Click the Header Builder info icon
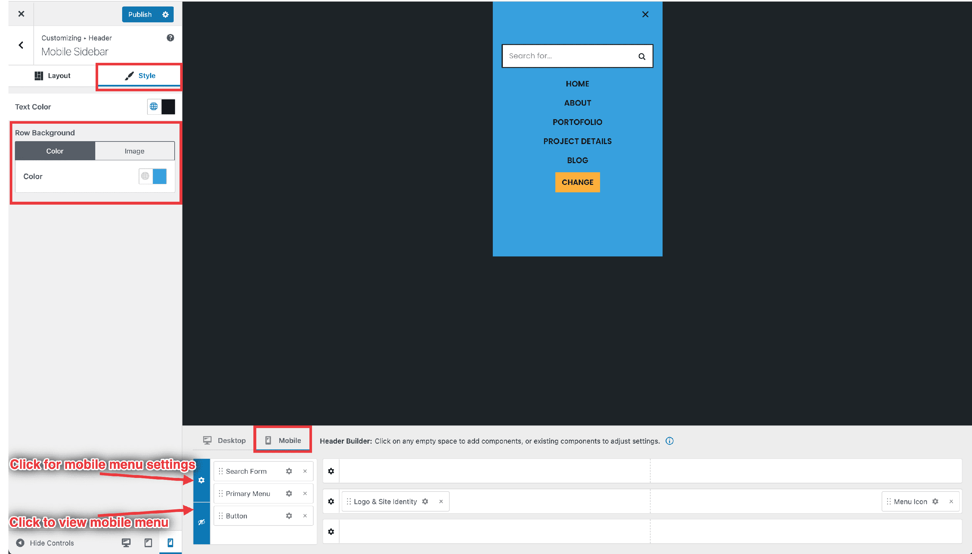Viewport: 972px width, 554px height. click(669, 441)
